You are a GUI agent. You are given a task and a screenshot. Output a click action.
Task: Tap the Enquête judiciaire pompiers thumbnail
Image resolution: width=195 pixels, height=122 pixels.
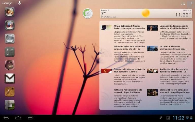coord(106,71)
